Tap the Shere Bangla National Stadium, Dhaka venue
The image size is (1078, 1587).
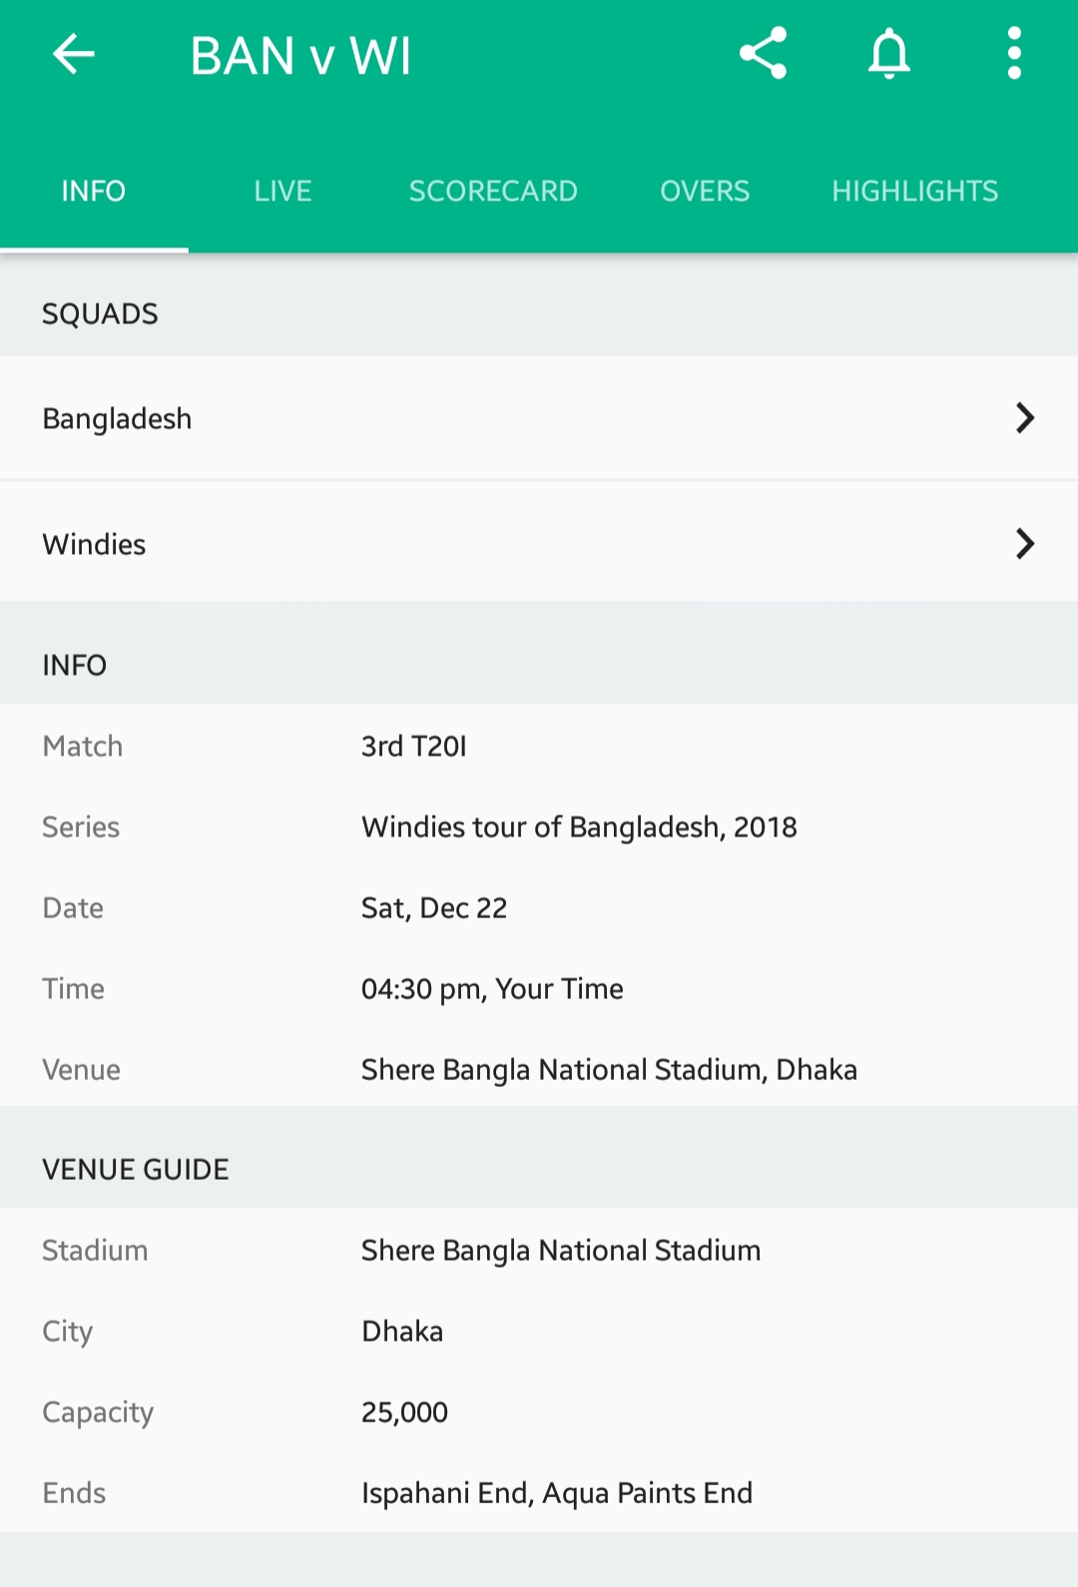pyautogui.click(x=609, y=1070)
